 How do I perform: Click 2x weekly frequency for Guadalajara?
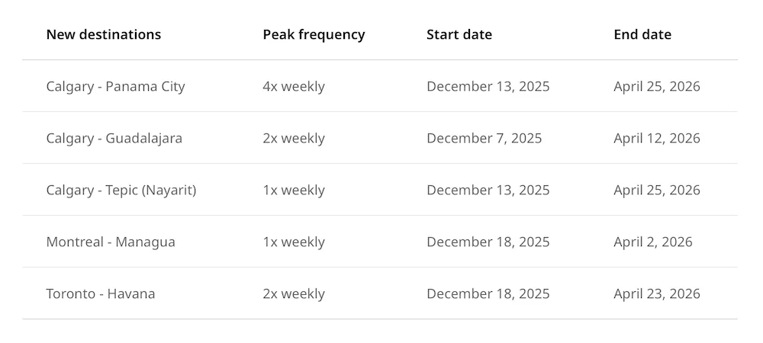coord(294,139)
